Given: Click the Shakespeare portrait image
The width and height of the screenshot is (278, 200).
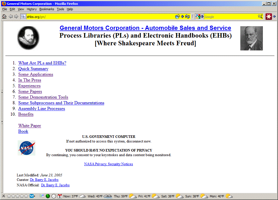Looking at the screenshot, I should click(x=28, y=38).
